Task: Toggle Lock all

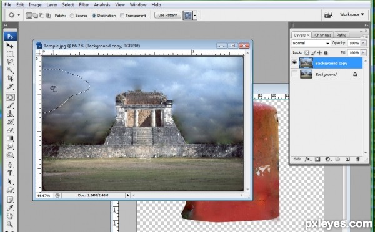Action: click(x=326, y=52)
